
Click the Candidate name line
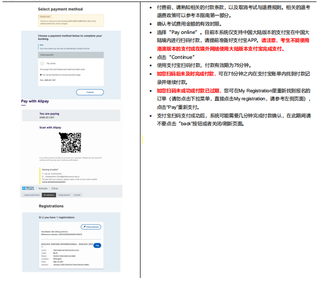pos(54,232)
